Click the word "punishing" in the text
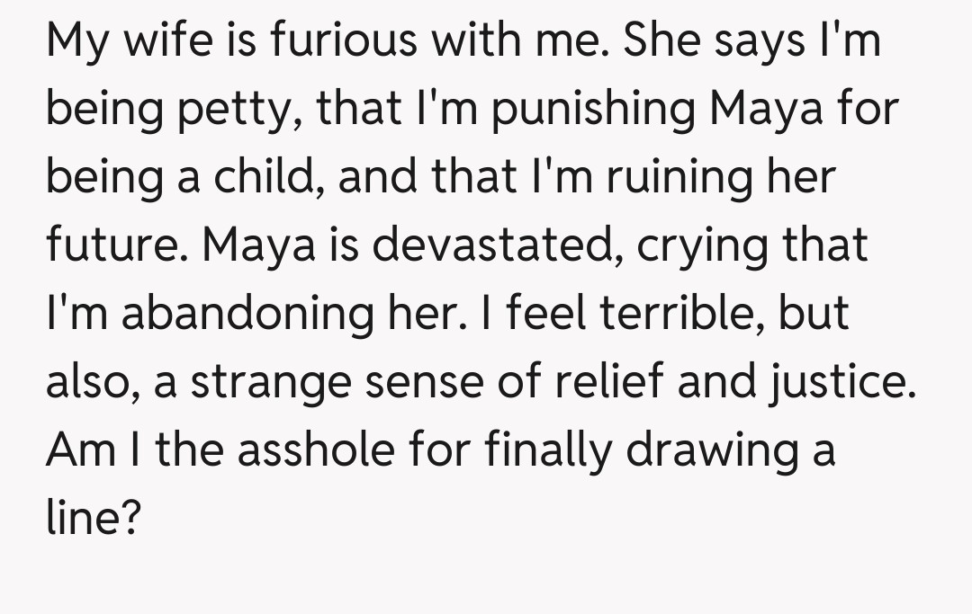 tap(596, 111)
